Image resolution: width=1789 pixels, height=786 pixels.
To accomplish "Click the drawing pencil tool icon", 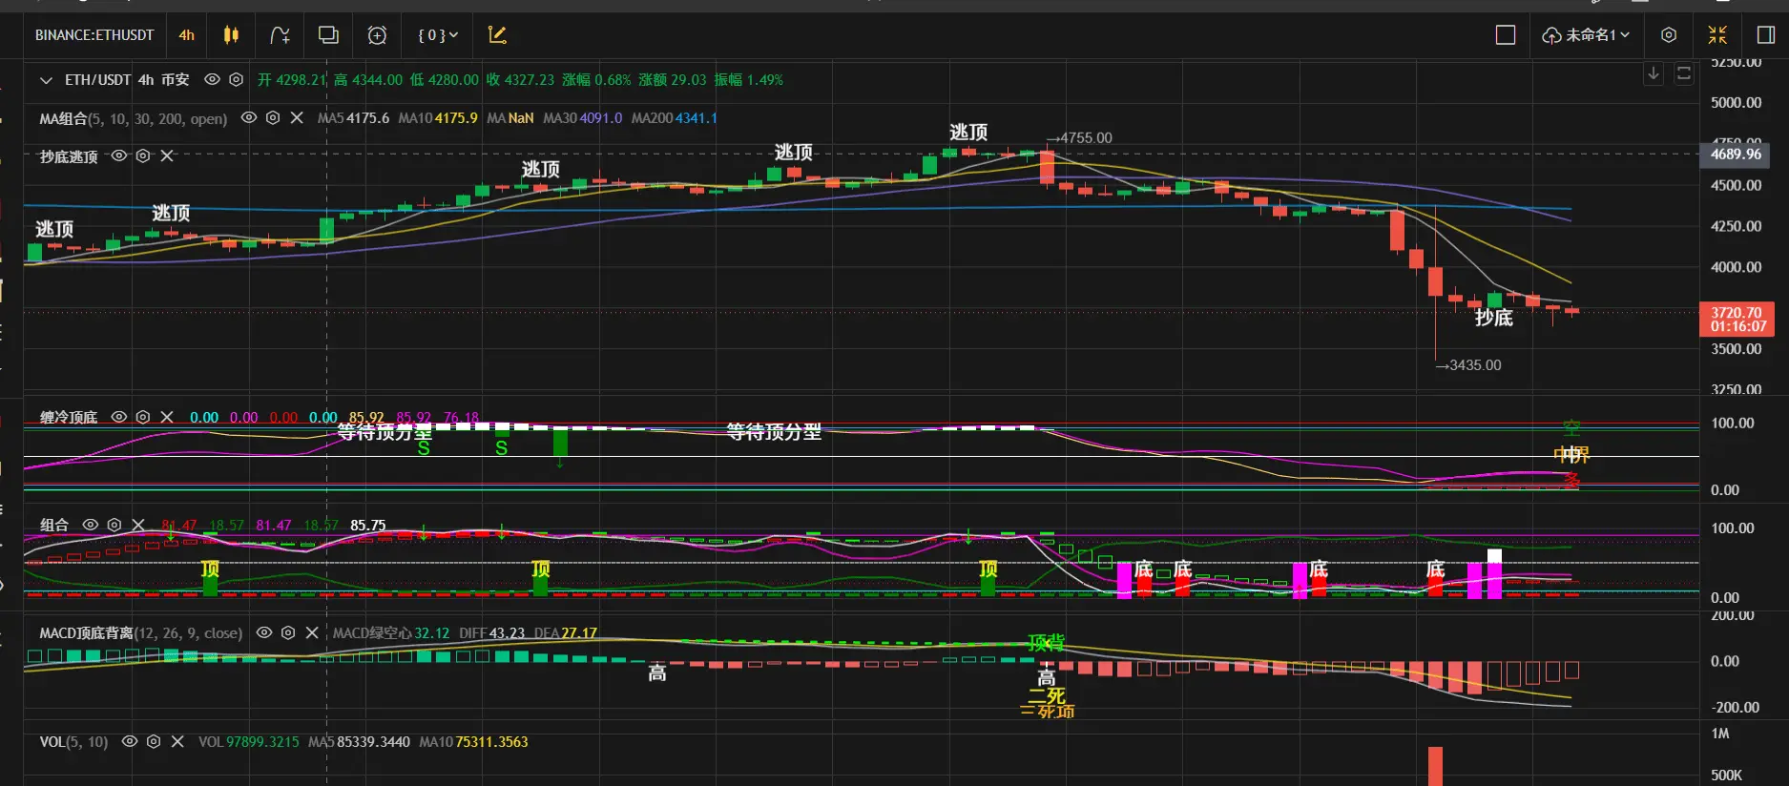I will point(497,35).
